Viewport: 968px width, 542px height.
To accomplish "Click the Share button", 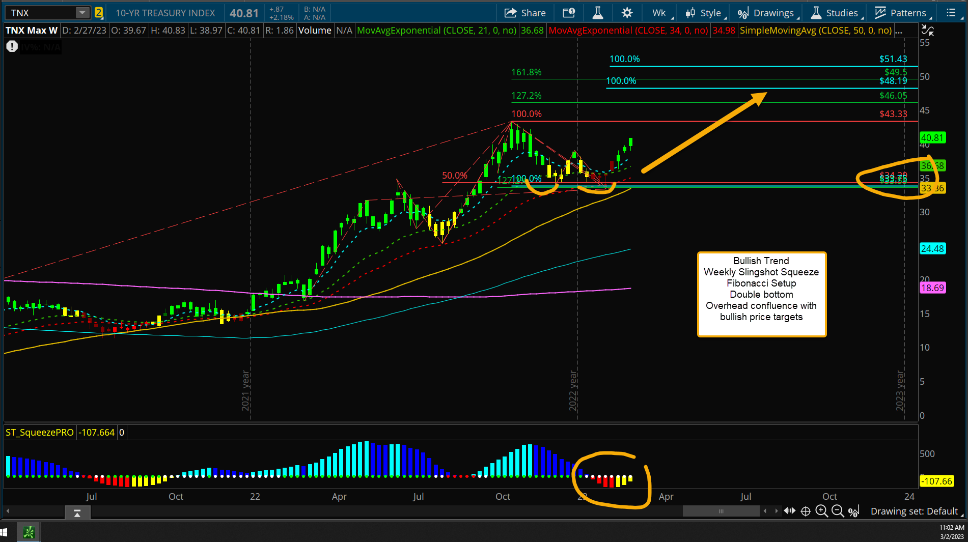I will (x=525, y=13).
